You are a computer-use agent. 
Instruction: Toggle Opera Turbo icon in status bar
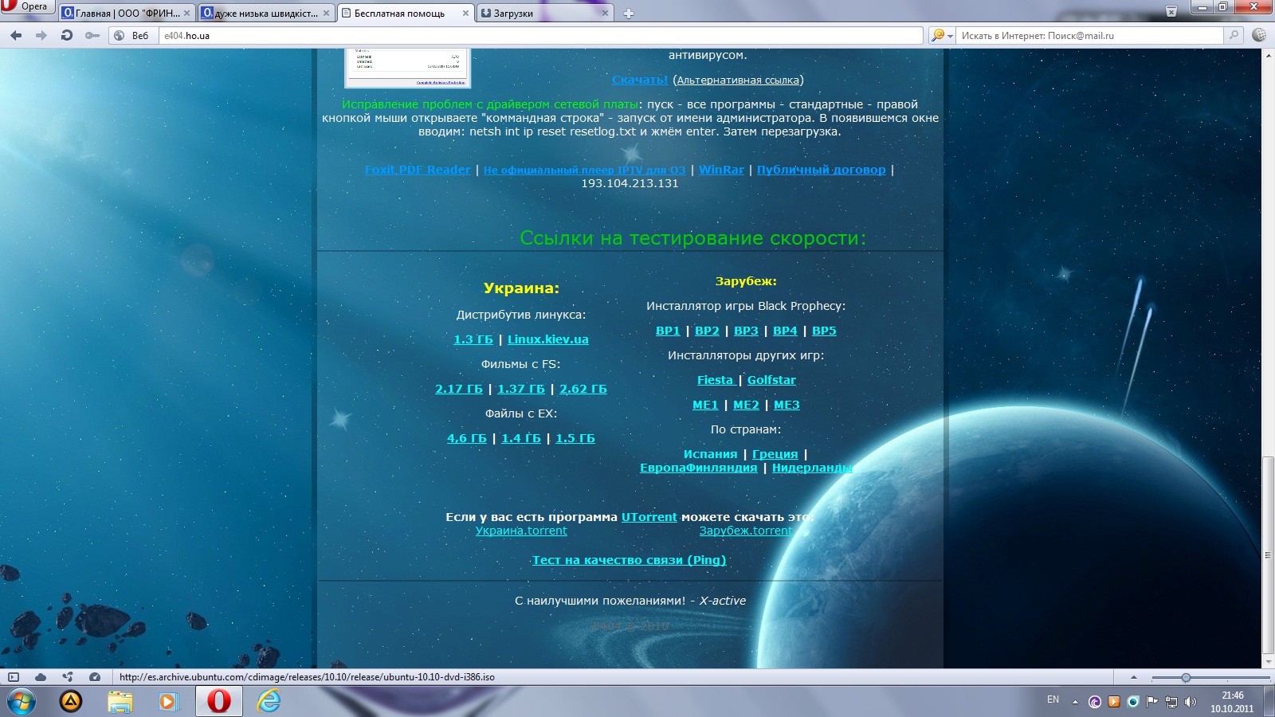(x=95, y=677)
